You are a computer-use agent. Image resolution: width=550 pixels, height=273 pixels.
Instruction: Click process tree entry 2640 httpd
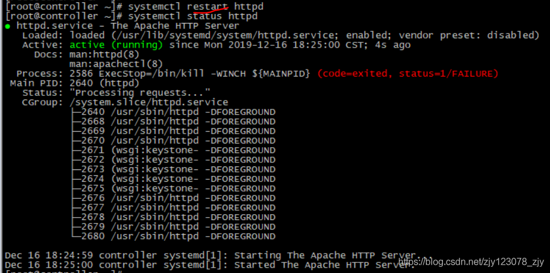tap(174, 112)
